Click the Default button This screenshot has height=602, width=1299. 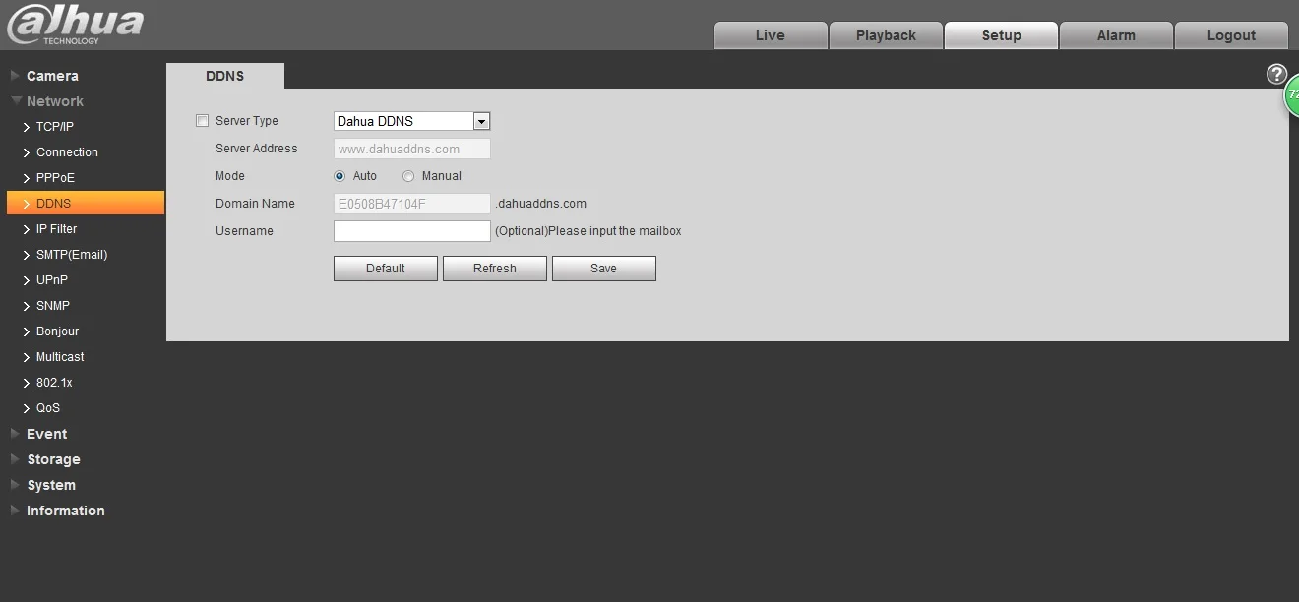386,269
